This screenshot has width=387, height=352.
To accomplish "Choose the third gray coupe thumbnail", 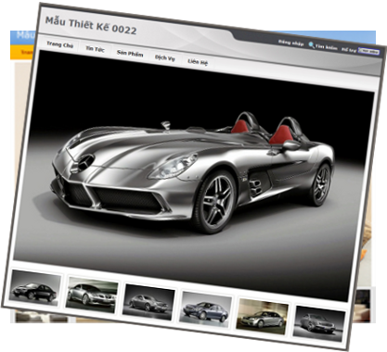I will [148, 302].
